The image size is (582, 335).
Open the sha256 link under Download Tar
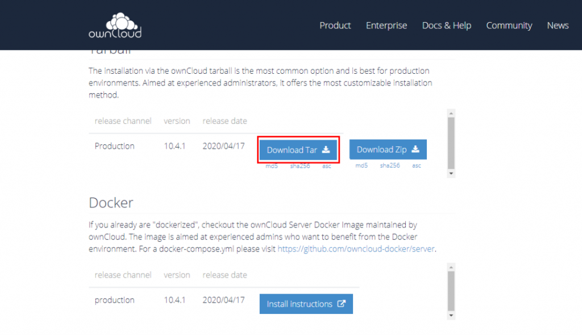point(300,166)
